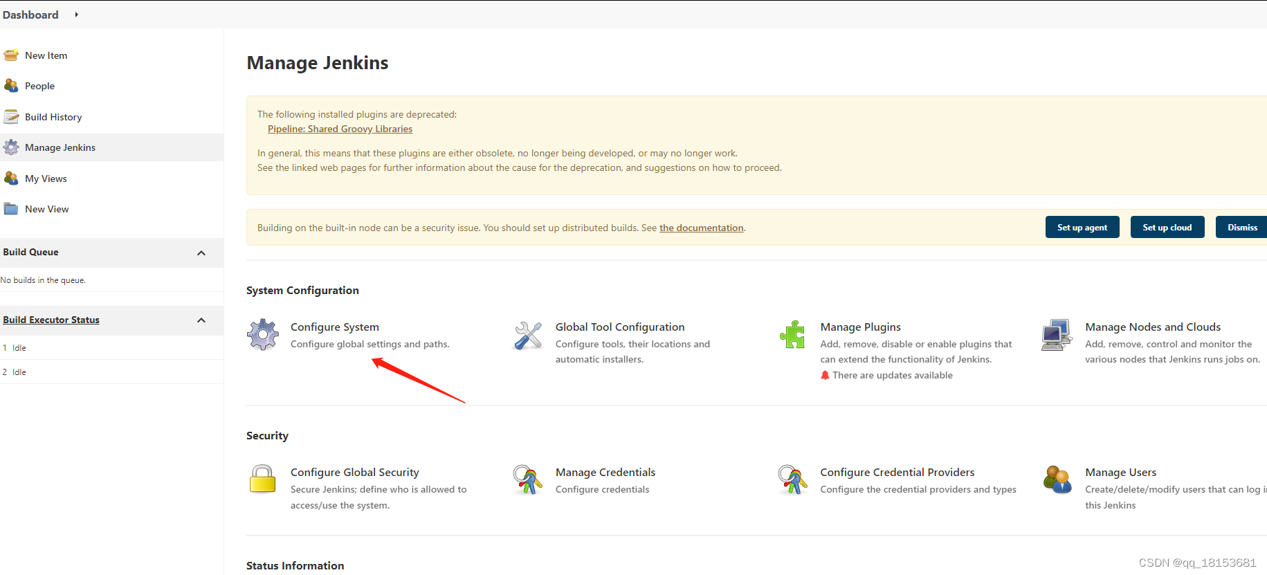The height and width of the screenshot is (575, 1267).
Task: Go to the Dashboard breadcrumb
Action: (x=30, y=15)
